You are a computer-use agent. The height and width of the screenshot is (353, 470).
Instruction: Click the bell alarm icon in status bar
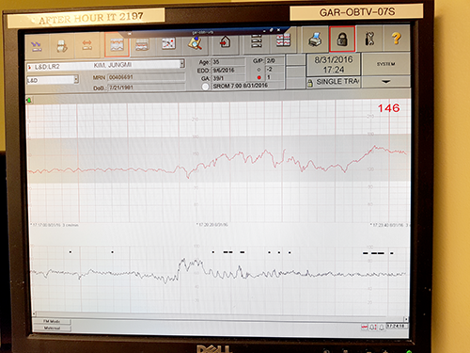[373, 328]
